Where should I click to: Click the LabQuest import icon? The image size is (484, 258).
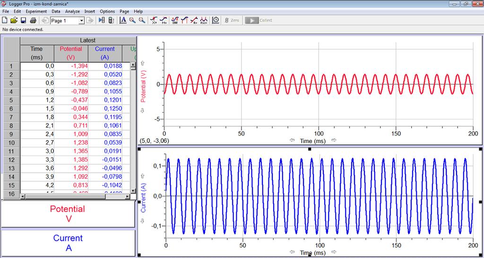[x=112, y=20]
